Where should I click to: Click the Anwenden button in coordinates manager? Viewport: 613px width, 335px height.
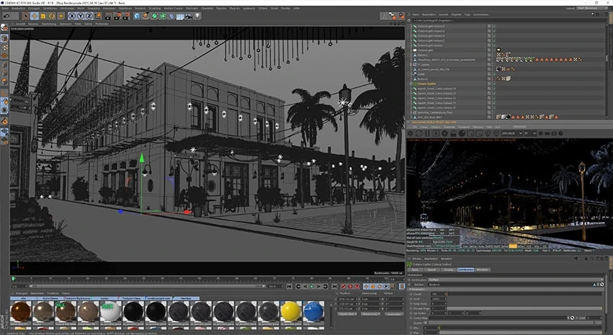[394, 314]
